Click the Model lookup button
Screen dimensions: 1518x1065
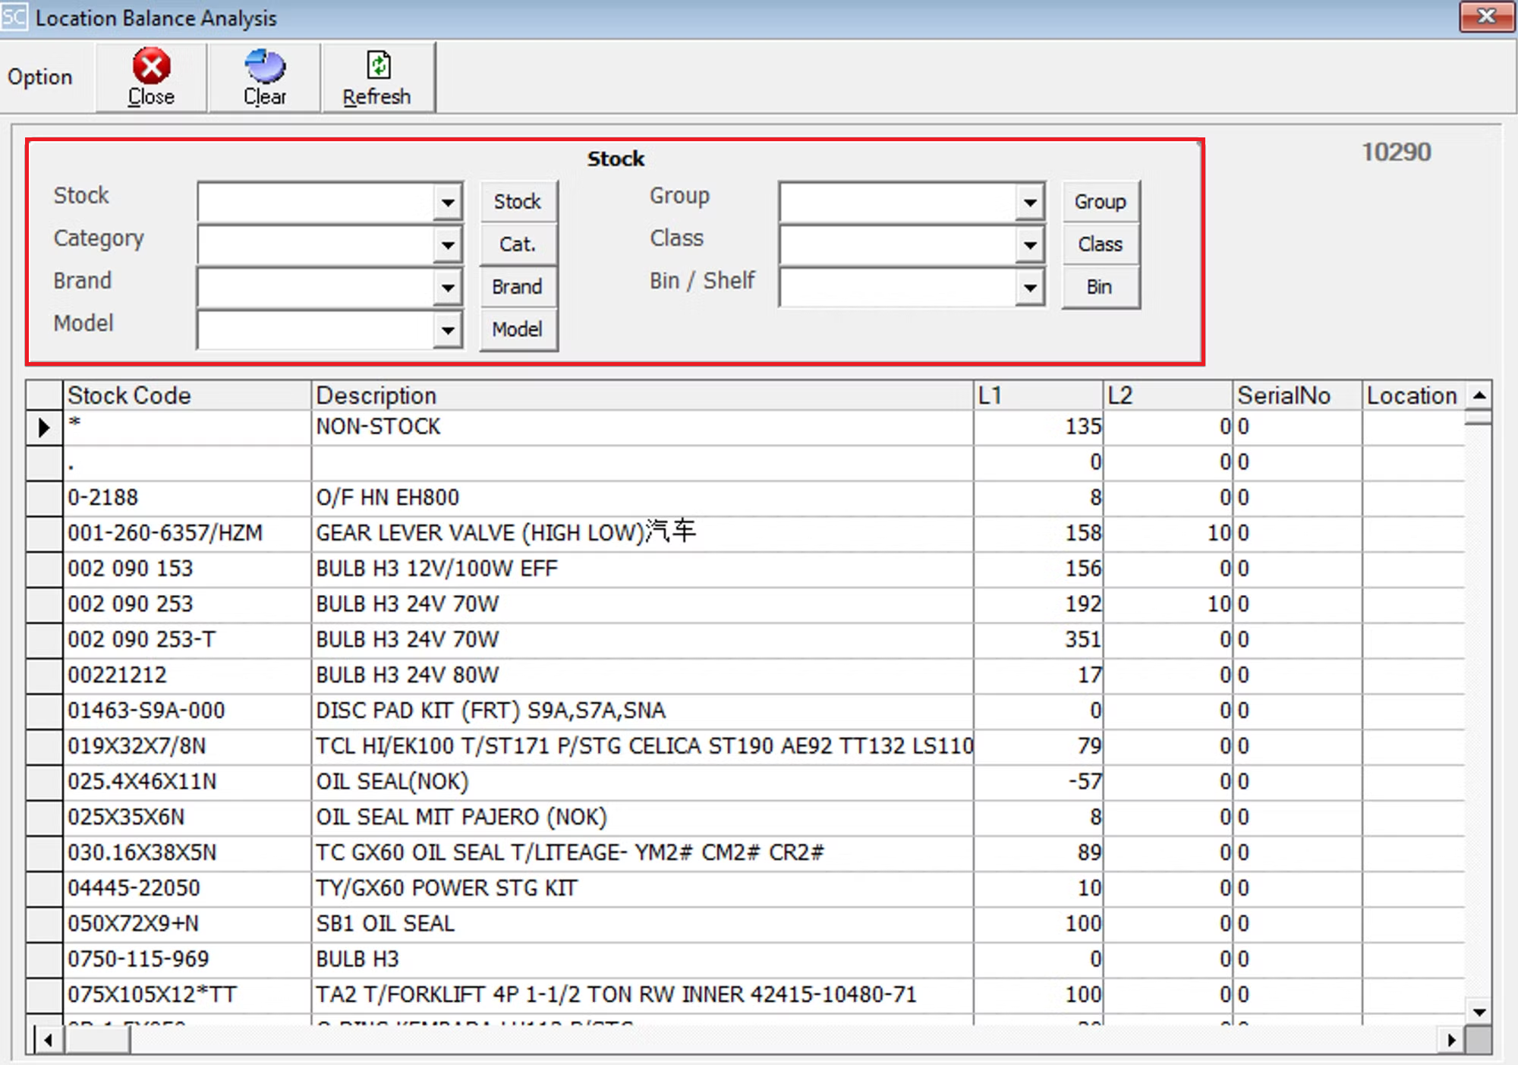[x=518, y=329]
